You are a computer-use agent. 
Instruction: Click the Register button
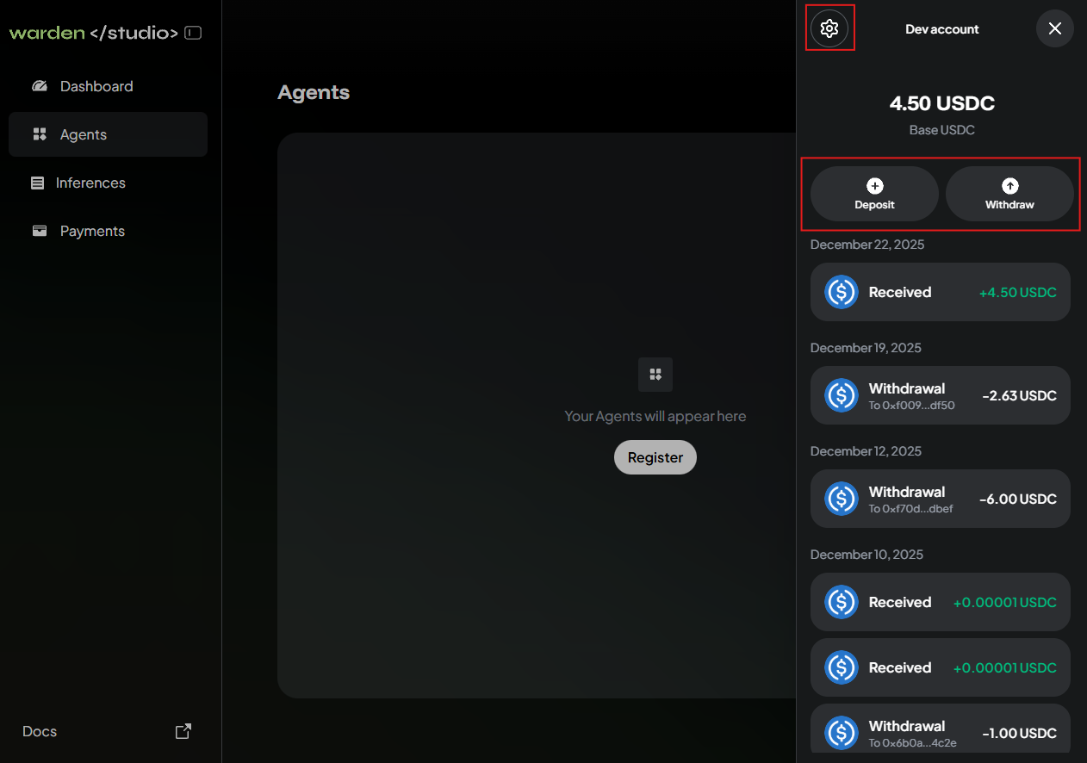(655, 457)
